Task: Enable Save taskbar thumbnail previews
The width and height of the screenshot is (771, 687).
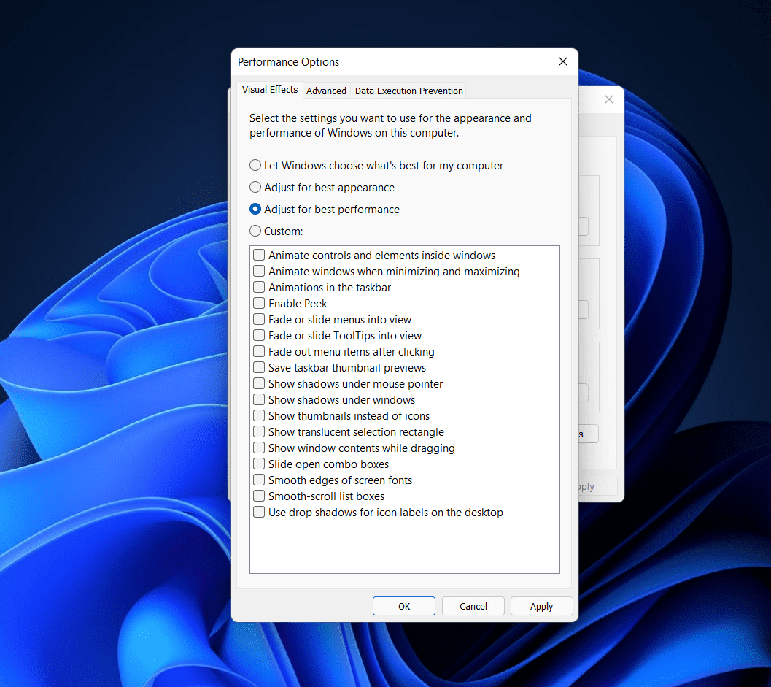Action: pyautogui.click(x=259, y=368)
